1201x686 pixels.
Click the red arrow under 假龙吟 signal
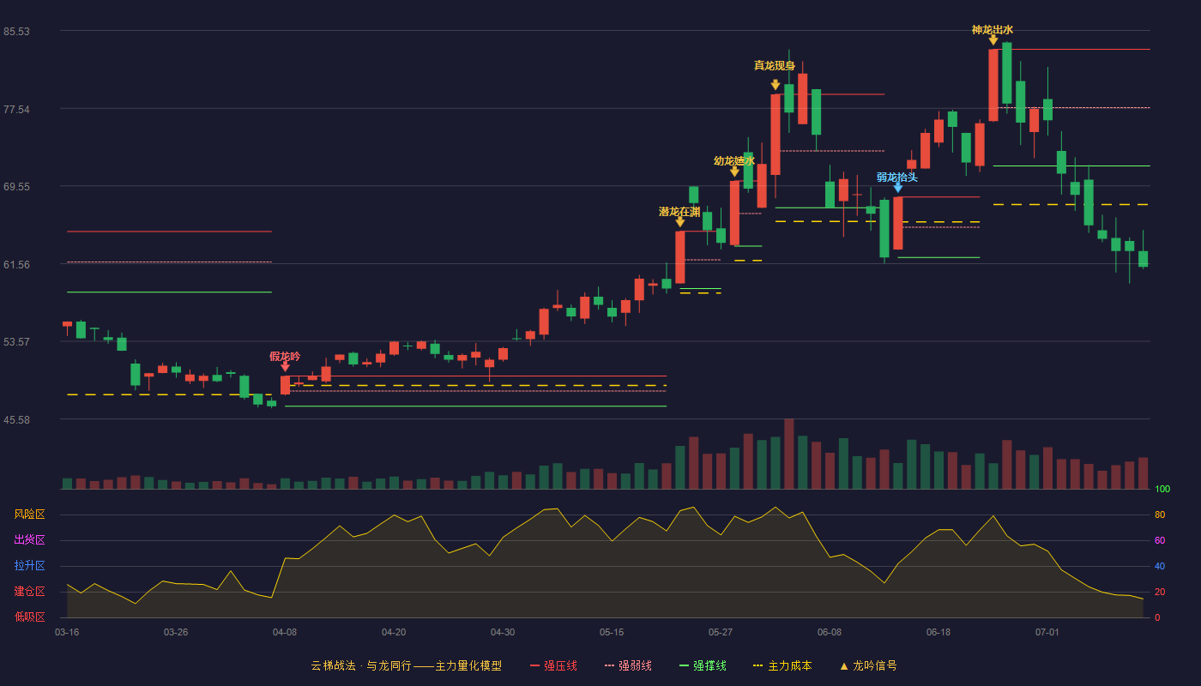(285, 367)
